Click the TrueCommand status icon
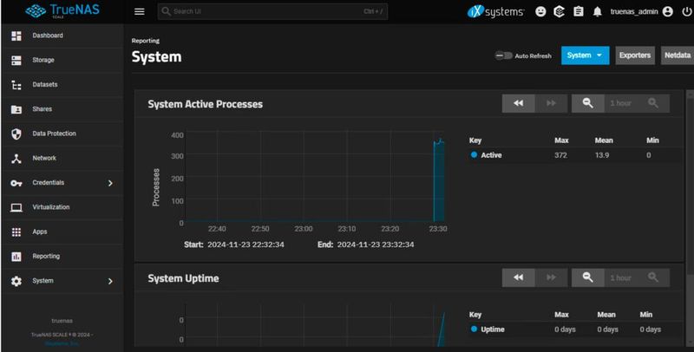The image size is (694, 352). (x=560, y=12)
